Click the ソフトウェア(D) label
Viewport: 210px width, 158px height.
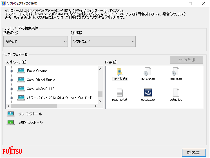coord(16,62)
